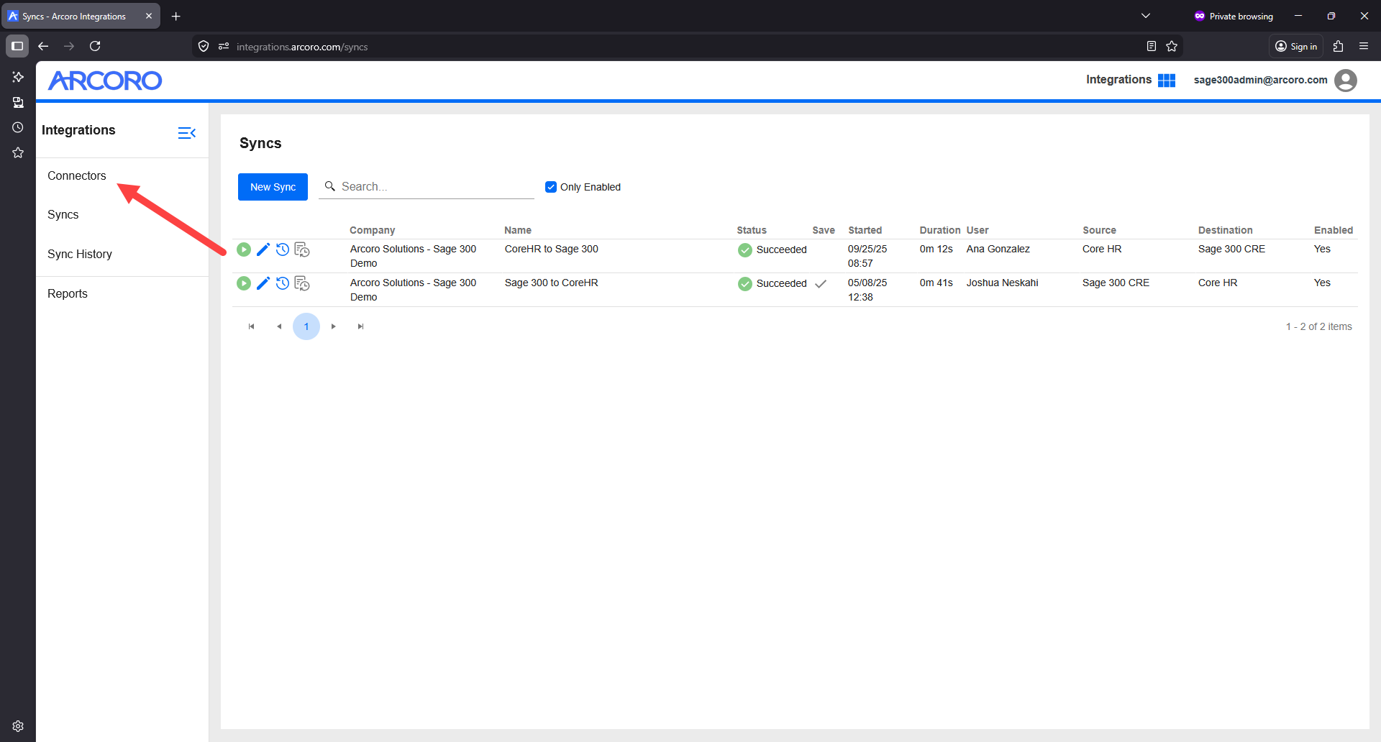The width and height of the screenshot is (1381, 742).
Task: Go to previous page of results
Action: coord(279,326)
